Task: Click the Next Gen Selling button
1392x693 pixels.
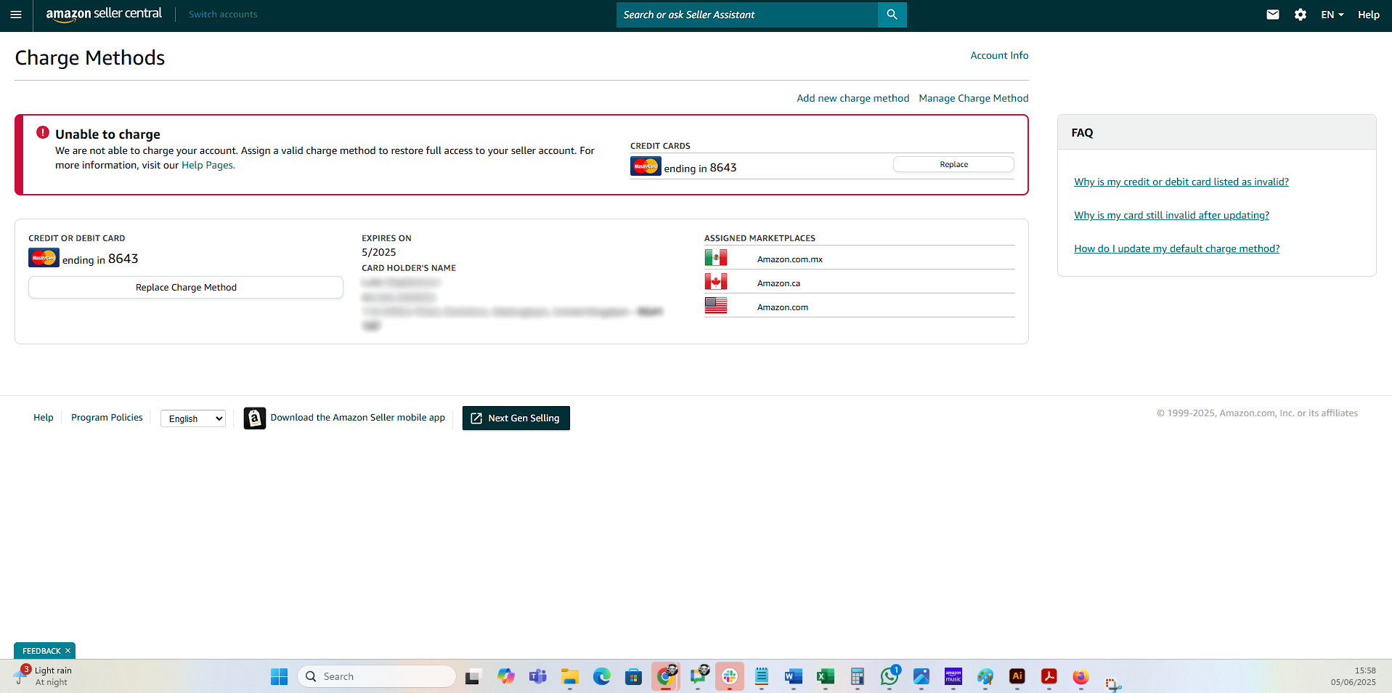Action: pos(516,418)
